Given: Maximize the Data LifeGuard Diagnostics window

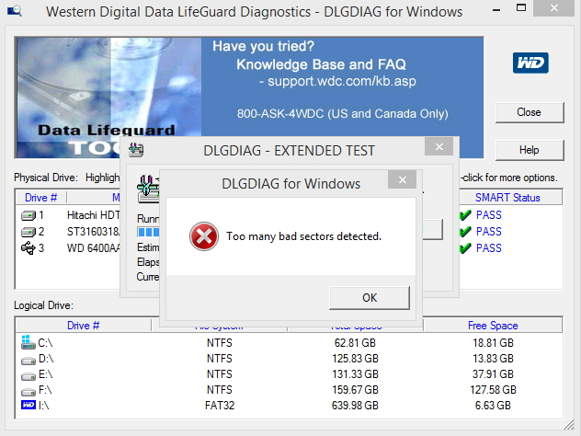Looking at the screenshot, I should pos(521,7).
